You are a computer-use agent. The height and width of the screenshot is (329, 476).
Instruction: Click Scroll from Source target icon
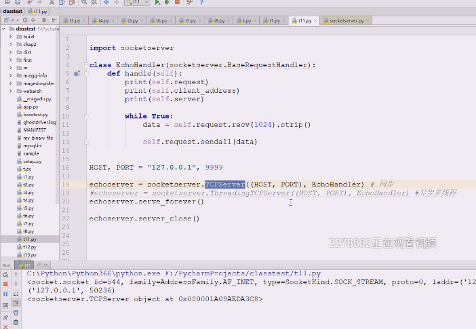[x=25, y=20]
